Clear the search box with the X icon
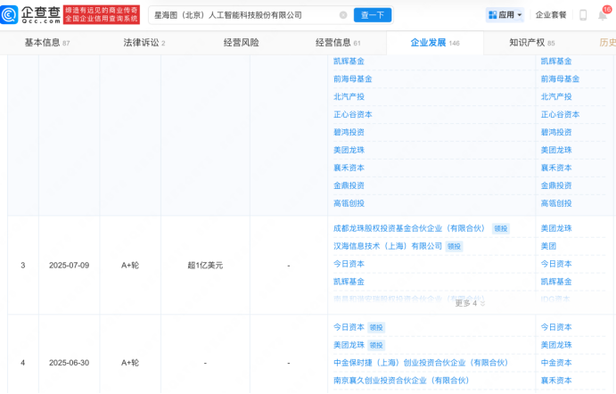The width and height of the screenshot is (616, 394). [343, 15]
